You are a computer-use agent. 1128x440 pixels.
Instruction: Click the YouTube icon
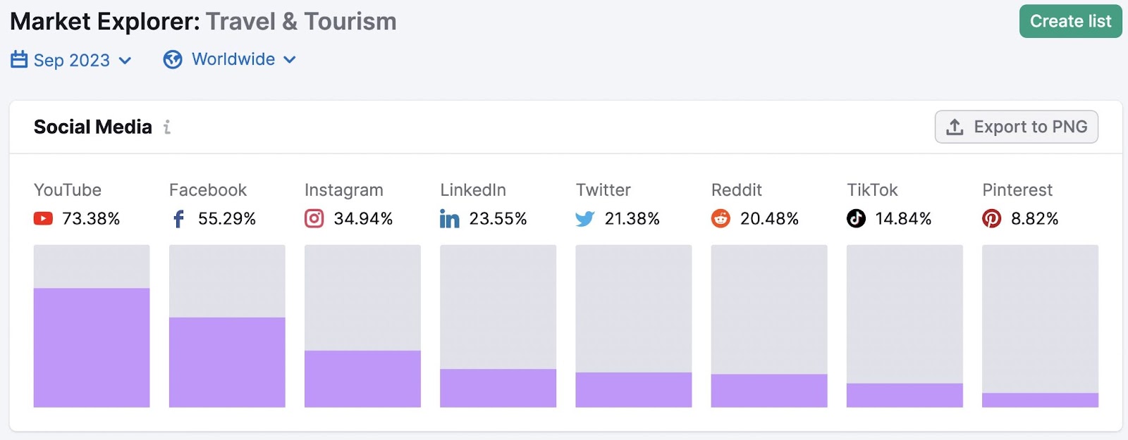[44, 219]
